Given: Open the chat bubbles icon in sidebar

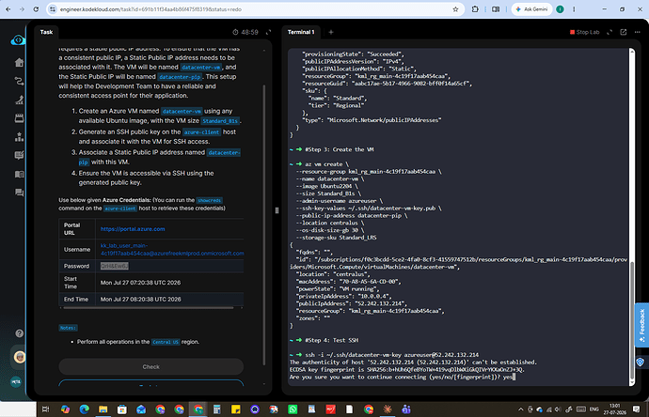Looking at the screenshot, I should click(x=19, y=193).
